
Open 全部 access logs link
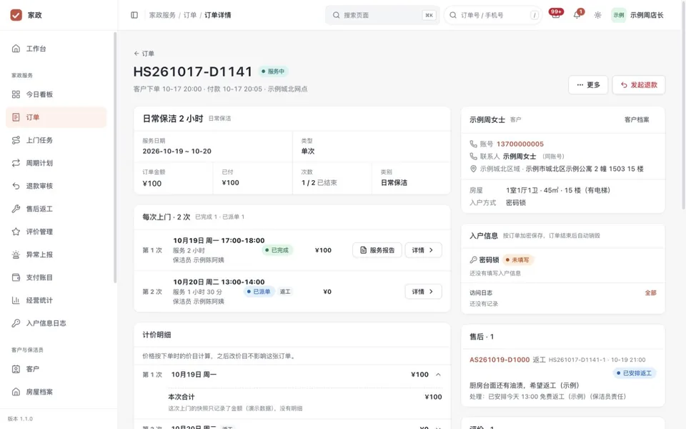coord(650,293)
